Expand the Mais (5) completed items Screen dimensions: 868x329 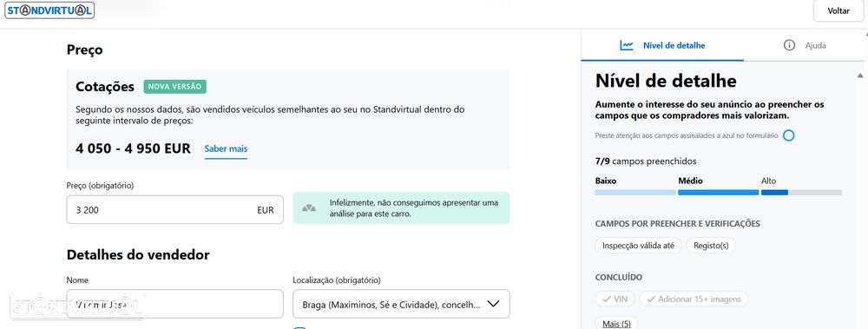pyautogui.click(x=616, y=324)
